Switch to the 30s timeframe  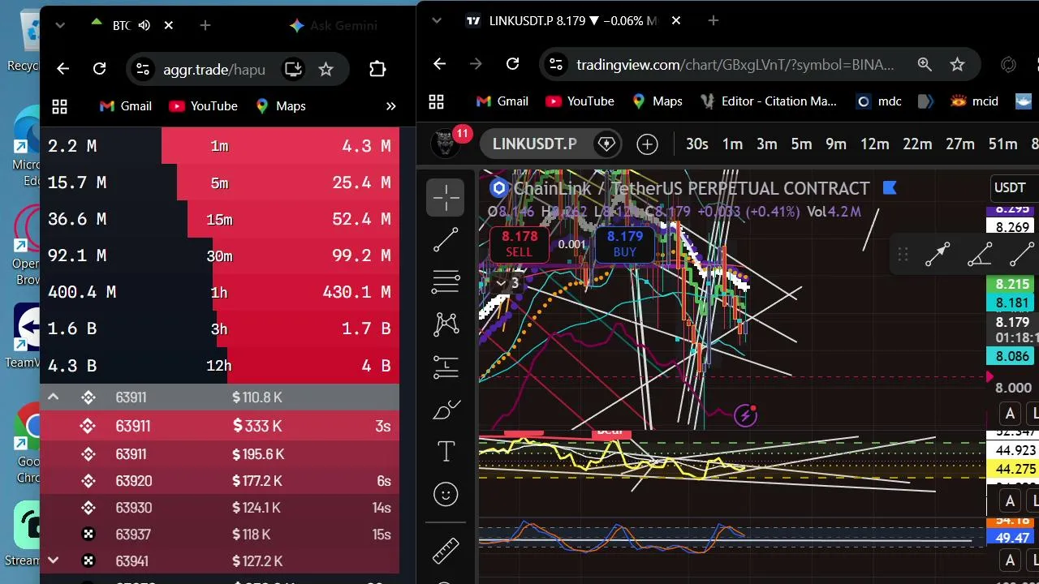pos(696,144)
